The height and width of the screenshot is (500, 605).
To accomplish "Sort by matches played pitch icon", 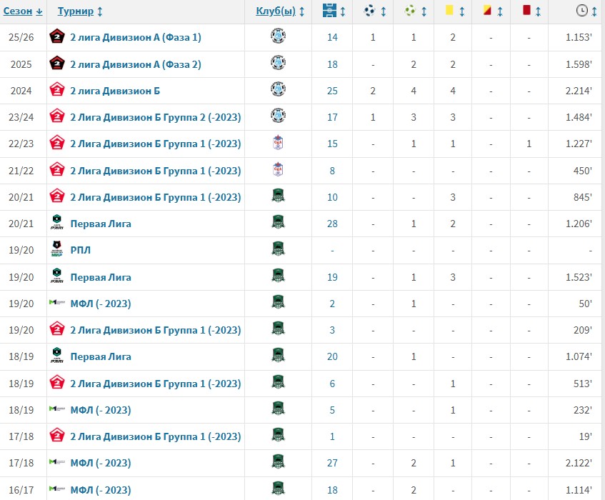I will click(329, 11).
